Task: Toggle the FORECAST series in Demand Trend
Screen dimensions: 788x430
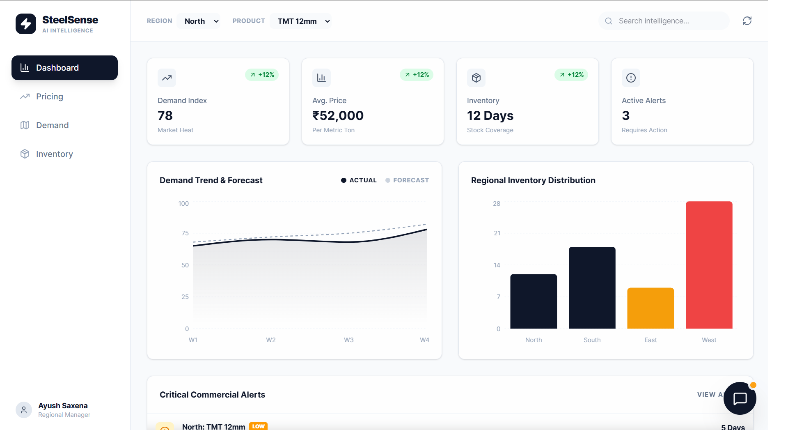Action: pyautogui.click(x=407, y=180)
